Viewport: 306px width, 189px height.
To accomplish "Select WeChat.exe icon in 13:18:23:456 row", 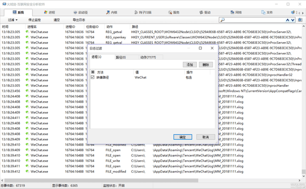I will tap(28, 91).
